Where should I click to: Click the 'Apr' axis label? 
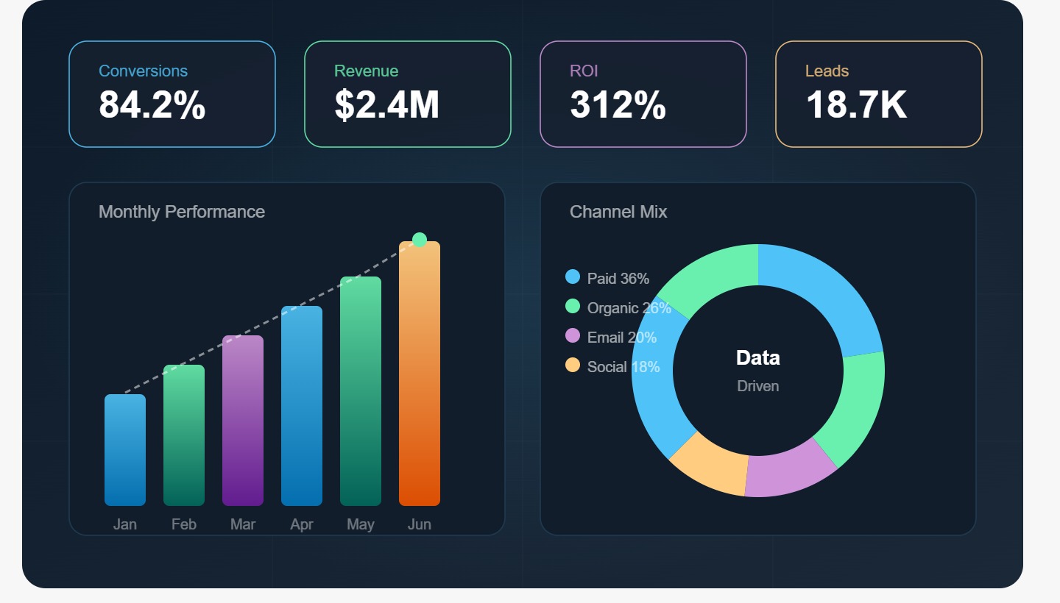coord(302,524)
